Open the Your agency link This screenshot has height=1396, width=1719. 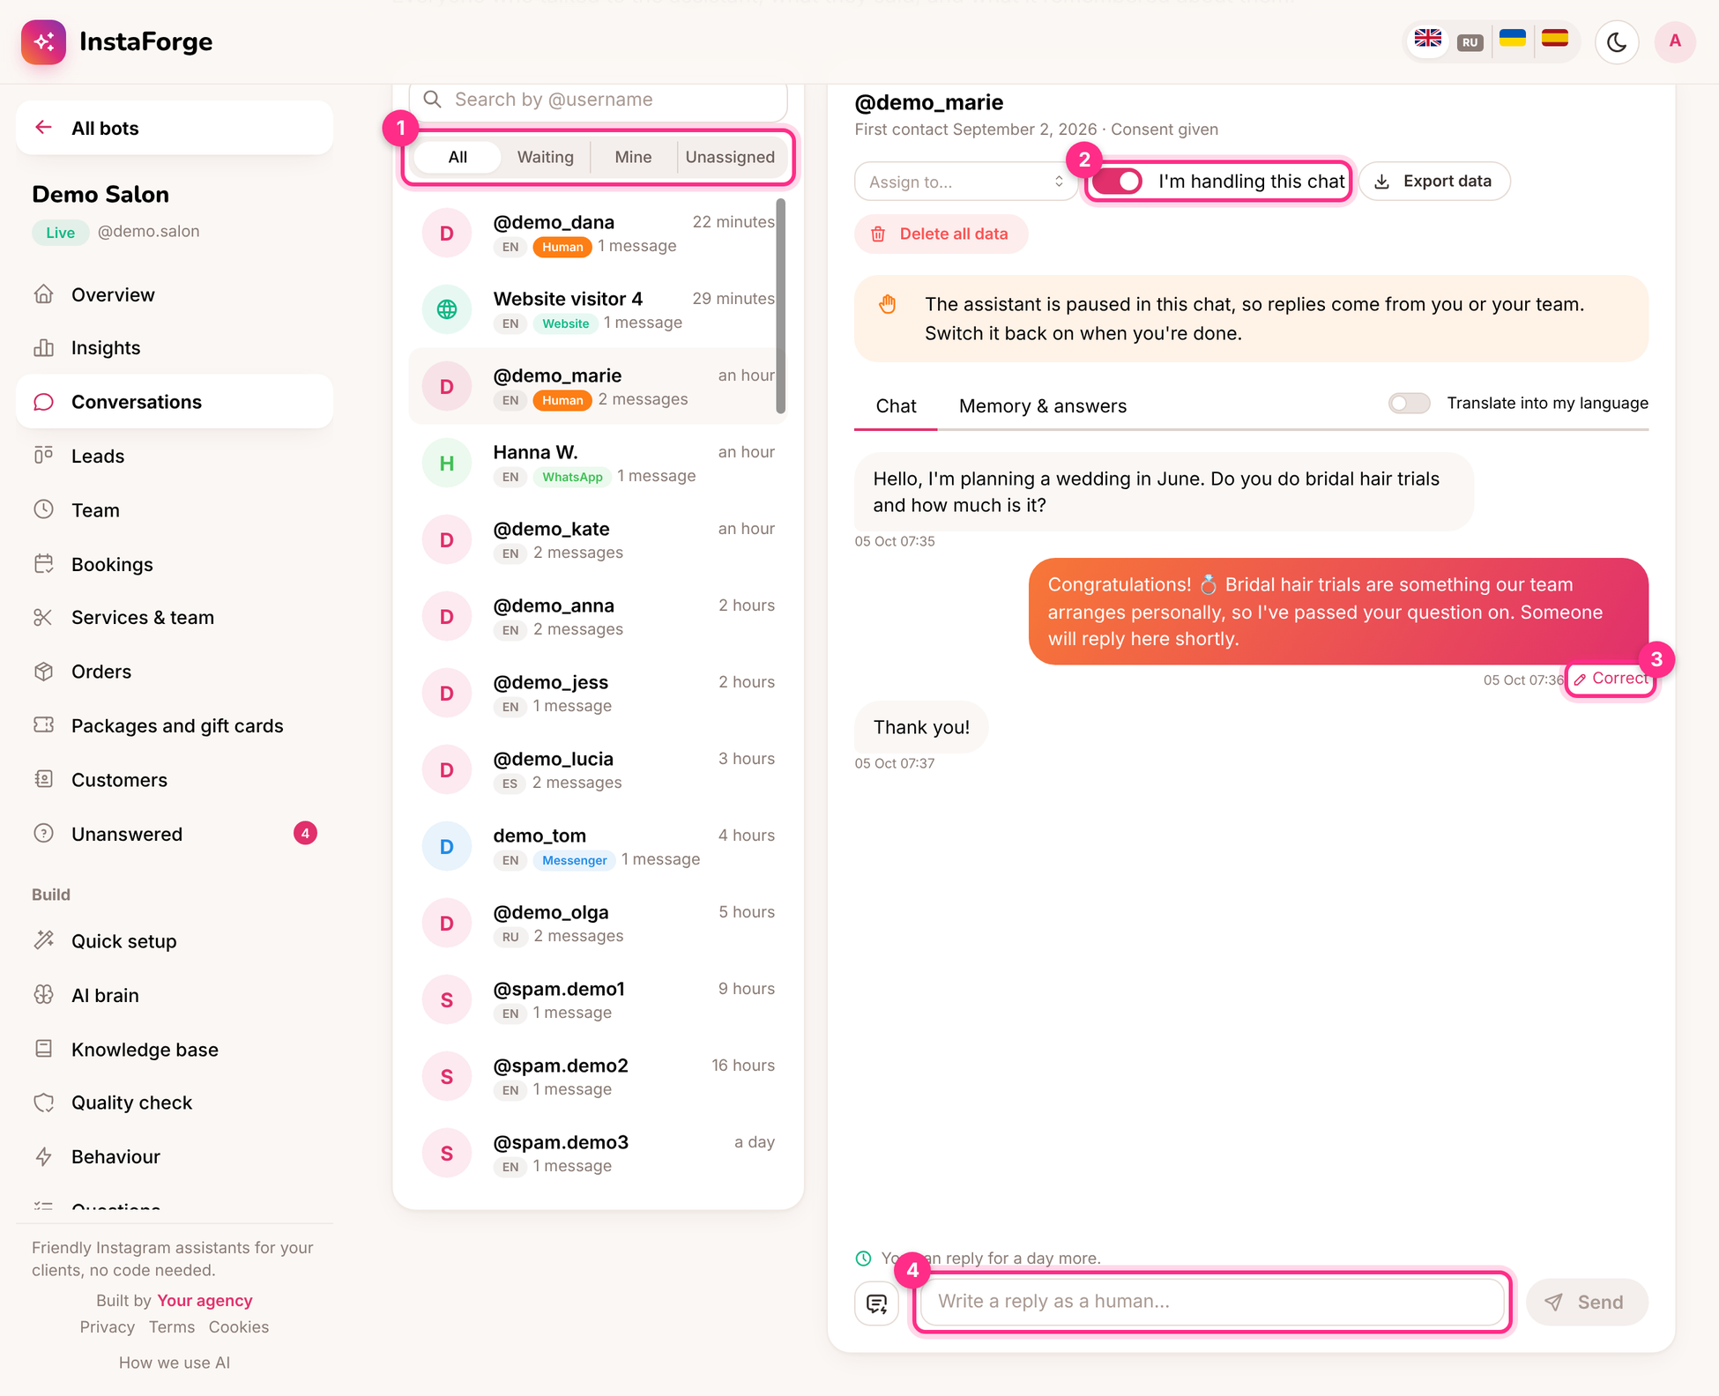205,1301
